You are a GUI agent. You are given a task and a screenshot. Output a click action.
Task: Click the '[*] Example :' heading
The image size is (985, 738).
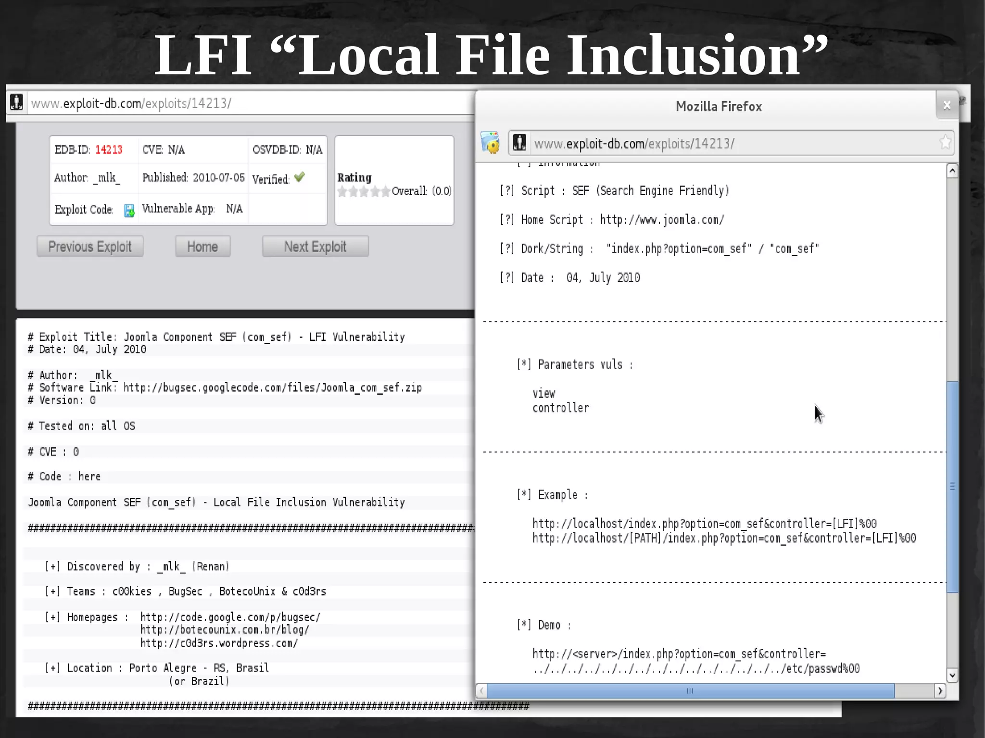pyautogui.click(x=553, y=495)
